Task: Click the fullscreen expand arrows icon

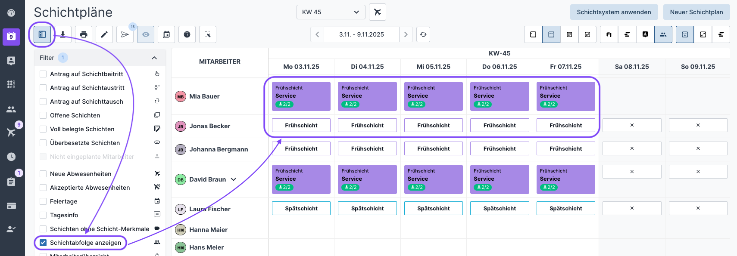Action: tap(703, 34)
